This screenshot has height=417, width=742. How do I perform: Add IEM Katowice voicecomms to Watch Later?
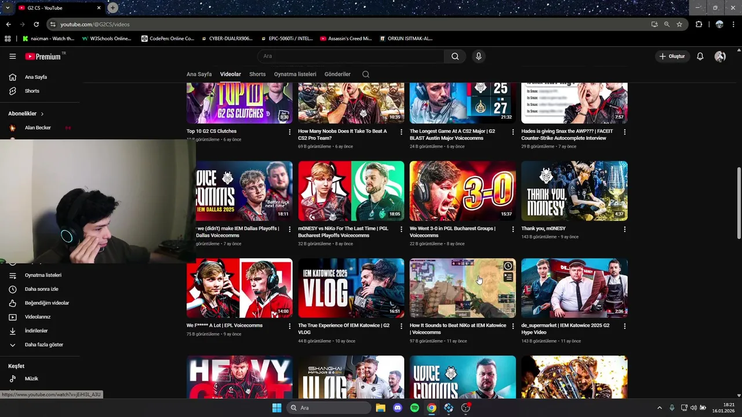(x=508, y=266)
